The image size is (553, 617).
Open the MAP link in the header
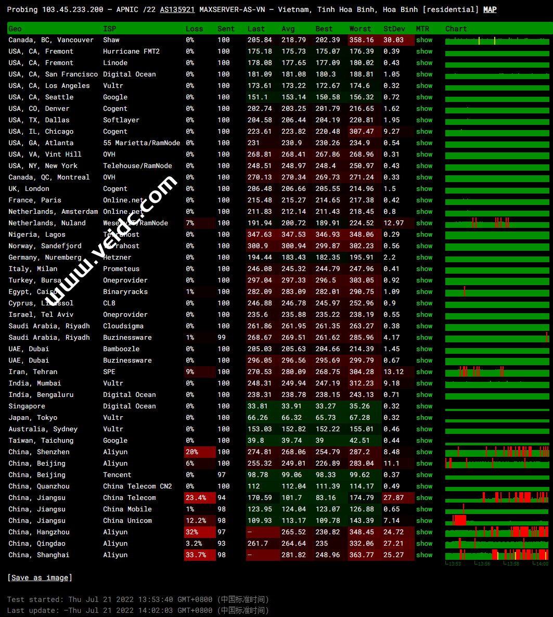(x=490, y=9)
